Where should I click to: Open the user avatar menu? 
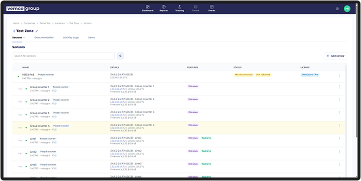pyautogui.click(x=347, y=9)
